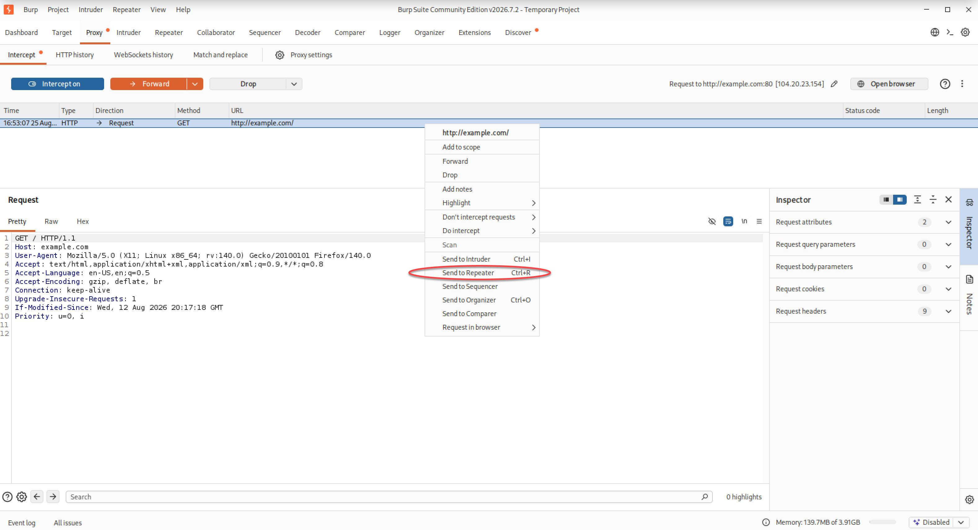Open the Drop button dropdown arrow
The width and height of the screenshot is (978, 530).
[294, 84]
